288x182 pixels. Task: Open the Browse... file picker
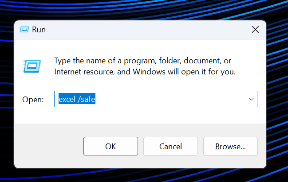click(230, 146)
